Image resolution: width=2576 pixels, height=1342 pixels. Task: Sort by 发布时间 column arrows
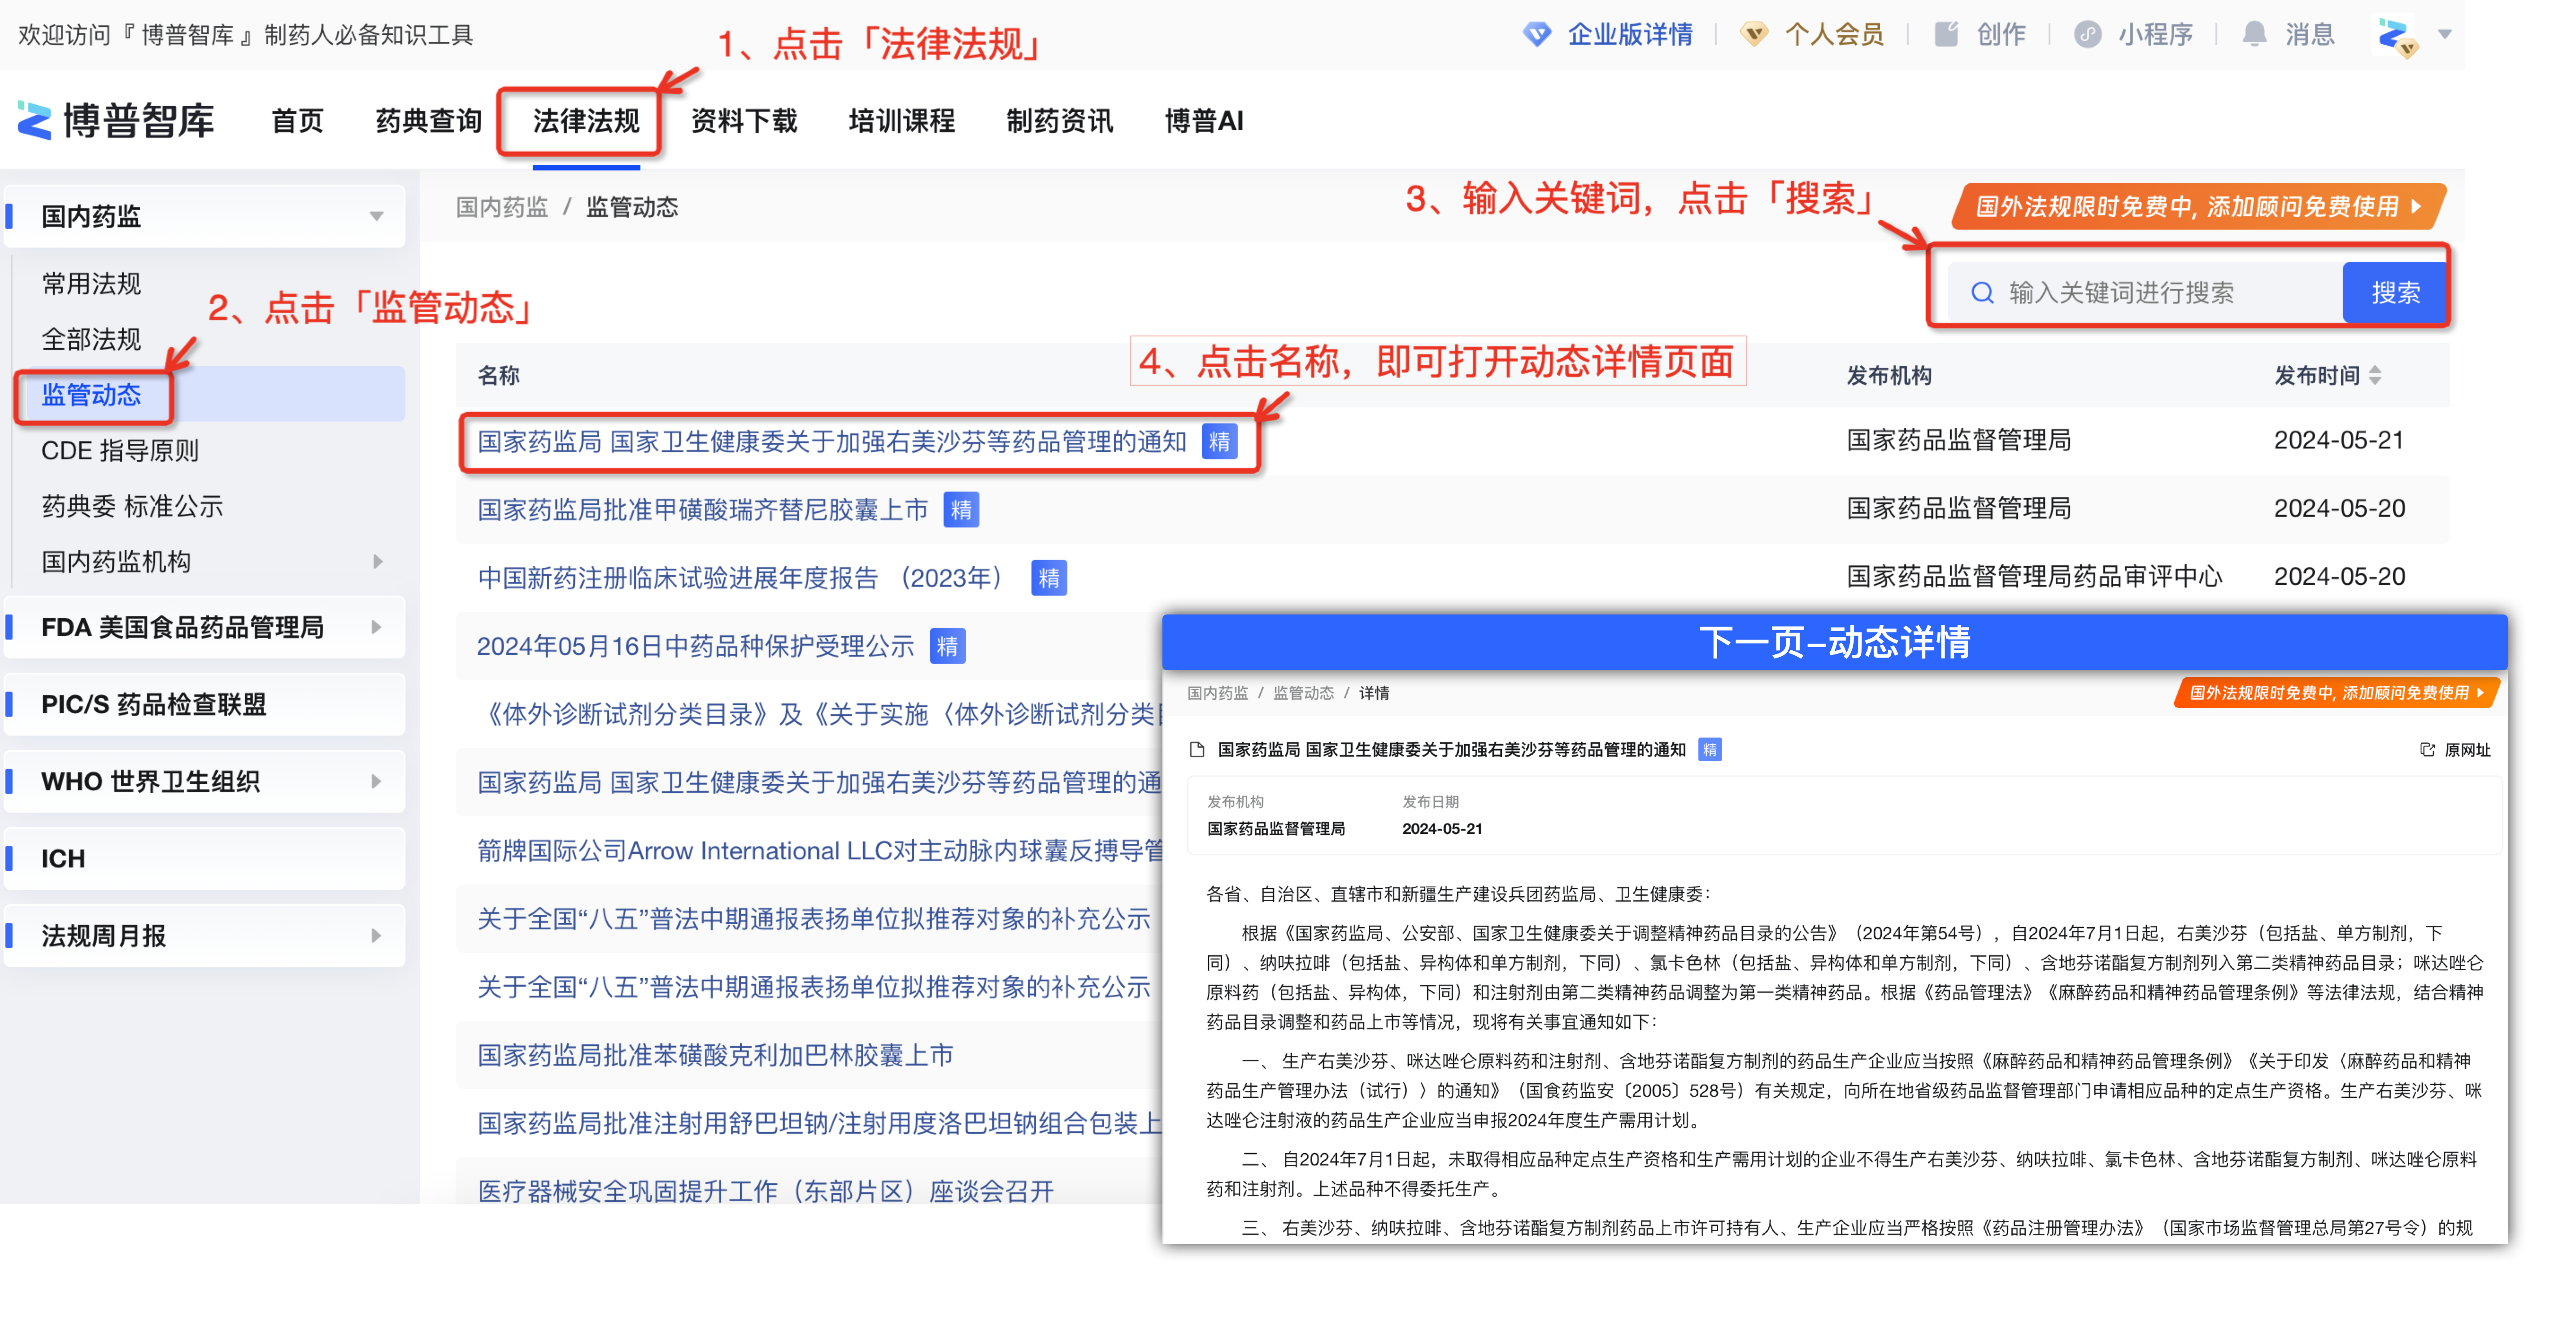pyautogui.click(x=2374, y=376)
